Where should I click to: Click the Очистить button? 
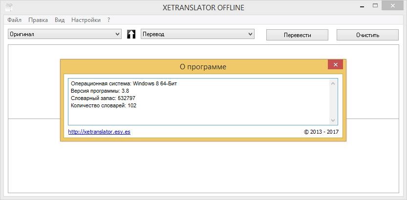[x=367, y=35]
